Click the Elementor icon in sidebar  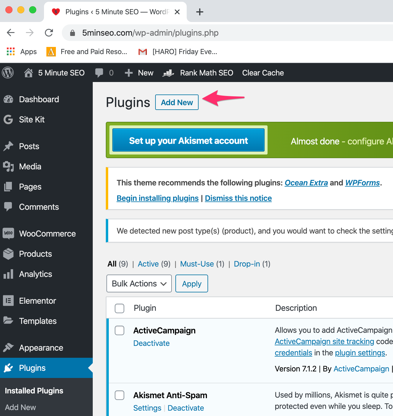[8, 301]
